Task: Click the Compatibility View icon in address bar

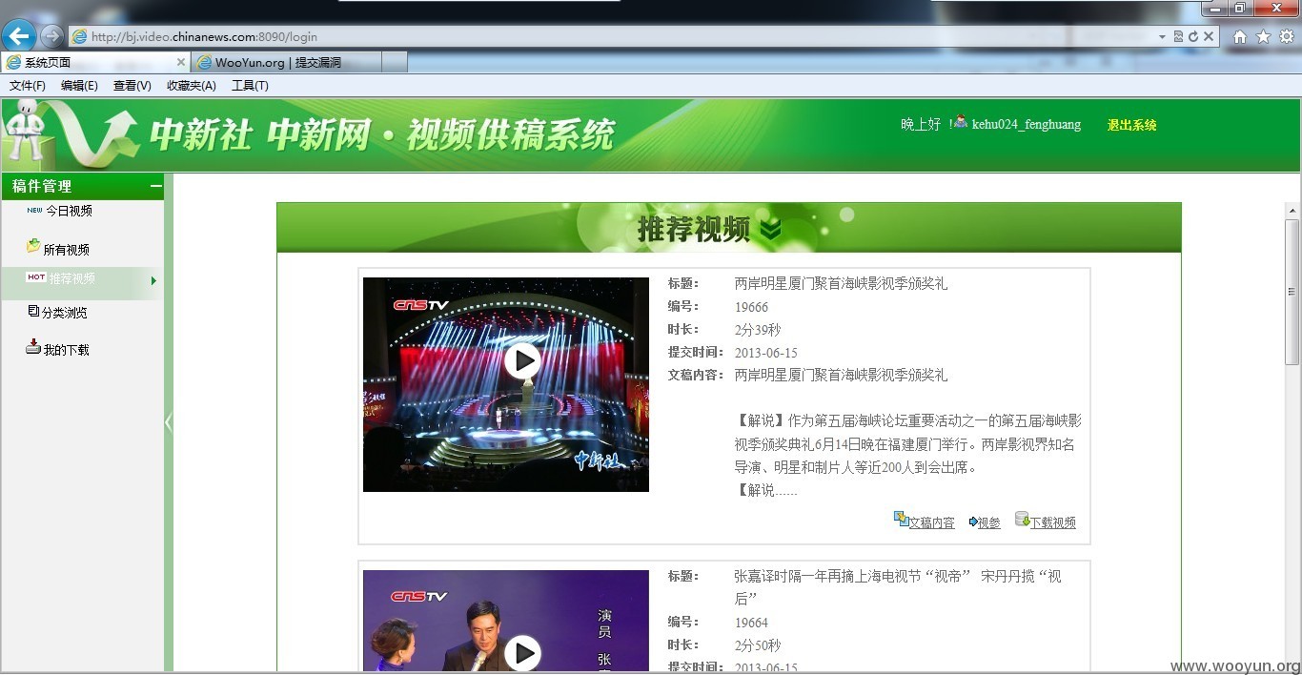Action: [x=1178, y=36]
